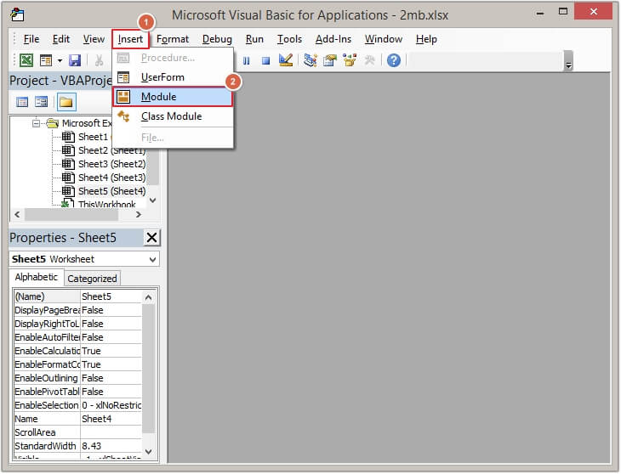The image size is (621, 474).
Task: Toggle Folders view in Project panel
Action: [x=66, y=102]
